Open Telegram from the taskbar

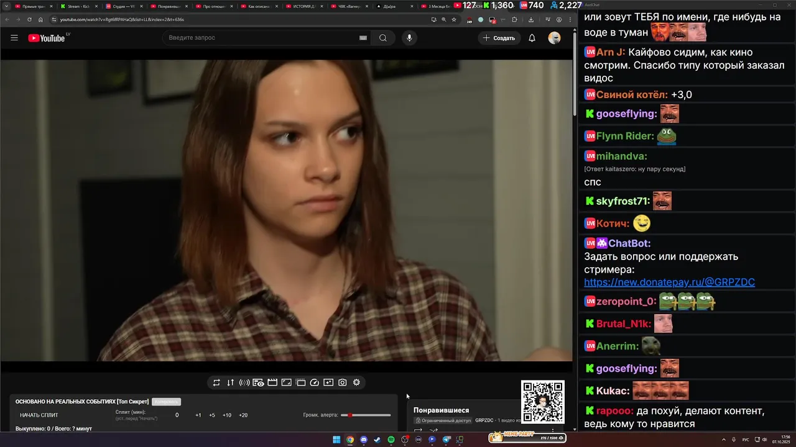(x=446, y=440)
